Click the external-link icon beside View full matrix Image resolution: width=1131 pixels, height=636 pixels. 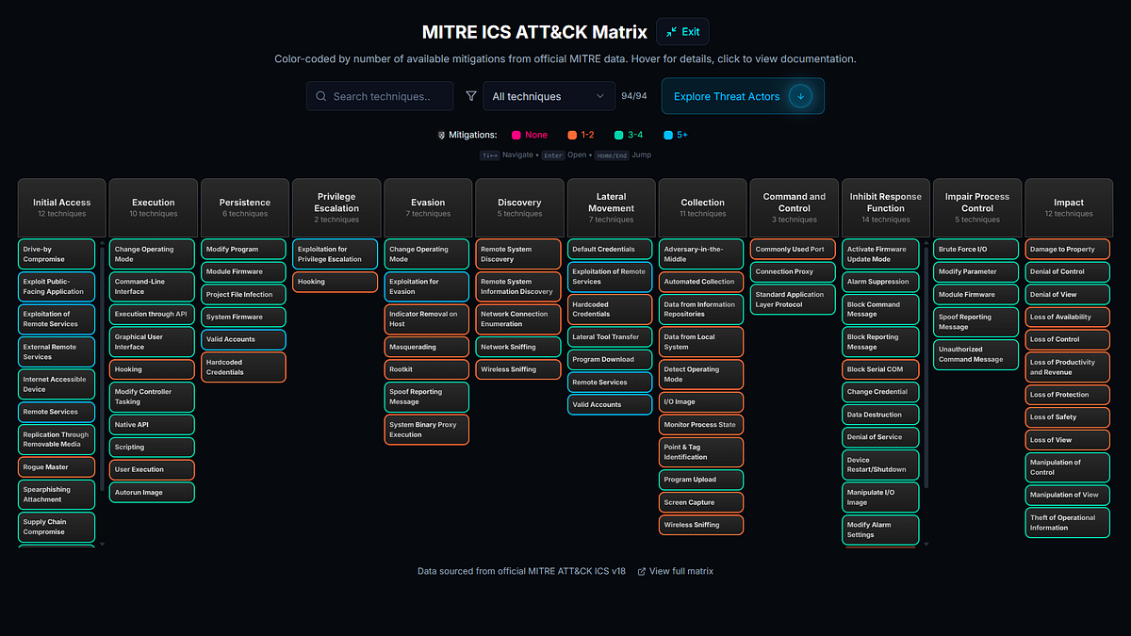pos(642,571)
